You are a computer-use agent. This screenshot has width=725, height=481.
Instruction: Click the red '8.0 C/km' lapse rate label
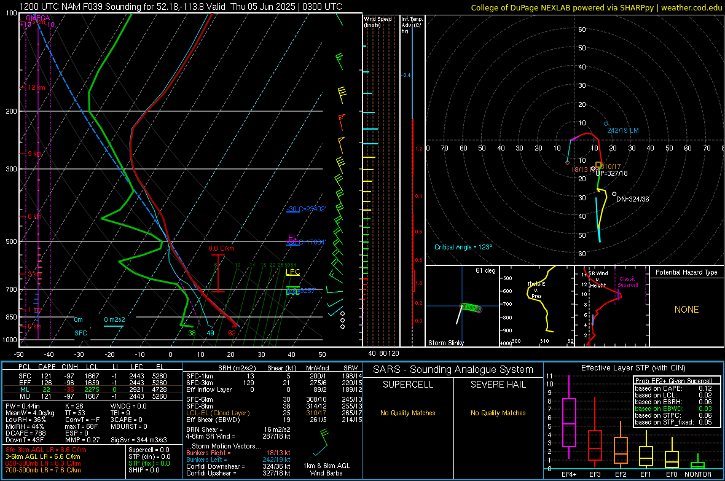pyautogui.click(x=221, y=248)
